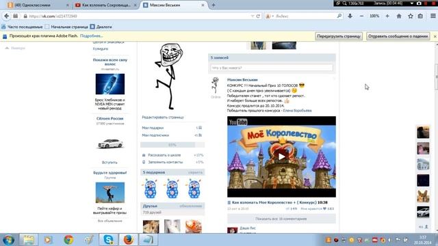This screenshot has width=438, height=246.
Task: Open Мои подписчики link
Action: (155, 135)
